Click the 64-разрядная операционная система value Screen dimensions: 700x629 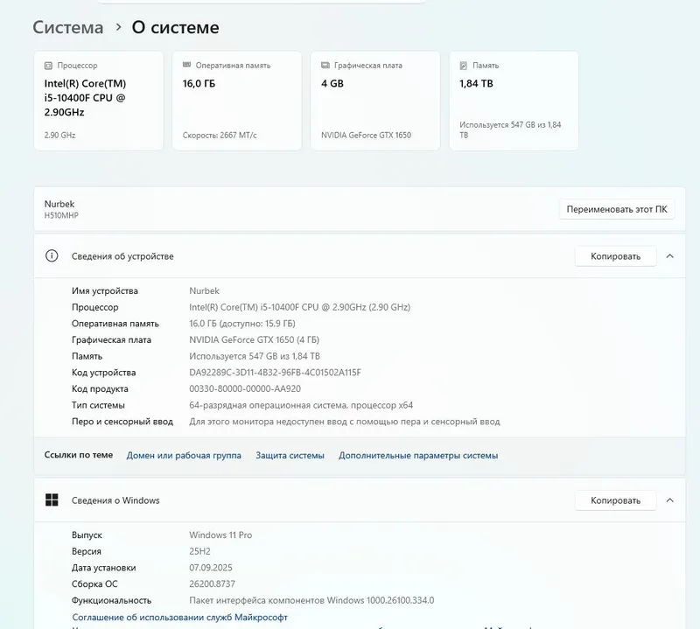tap(301, 405)
